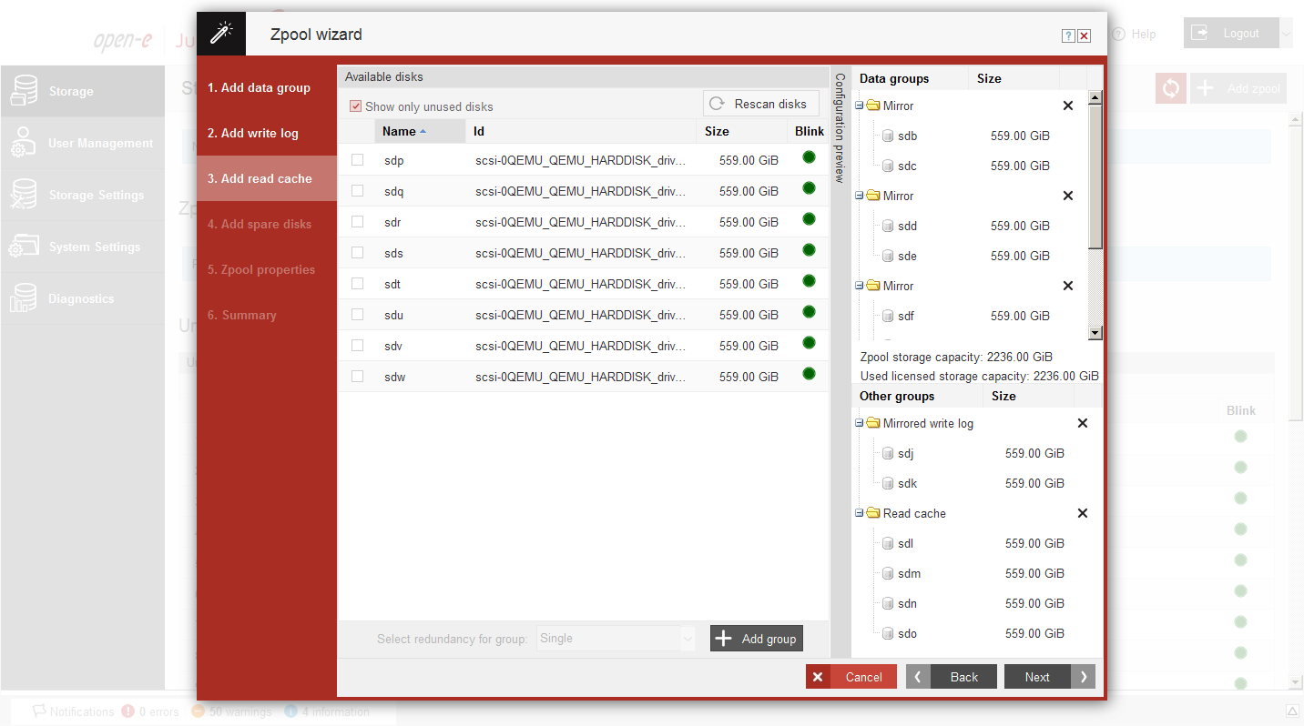Screen dimensions: 1304x726
Task: Check the sdw disk checkbox
Action: coord(358,377)
